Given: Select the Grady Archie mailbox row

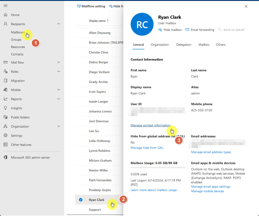Looking at the screenshot, I should point(99,82).
